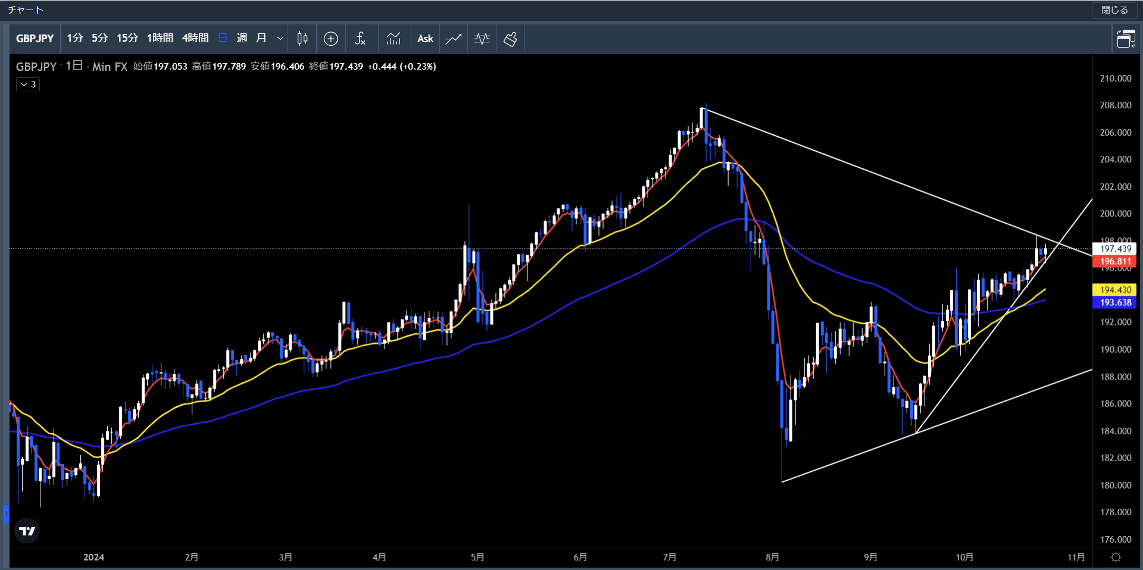Click the 安値196.406 value in legend
The height and width of the screenshot is (570, 1143).
coord(277,67)
